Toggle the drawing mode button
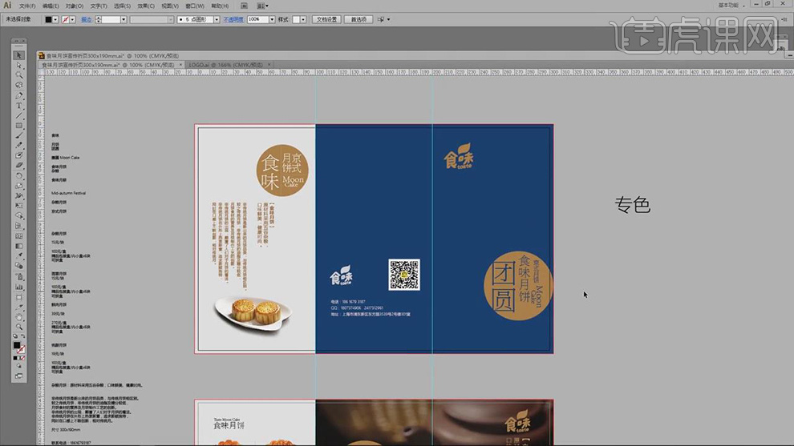This screenshot has width=794, height=446. tap(18, 367)
